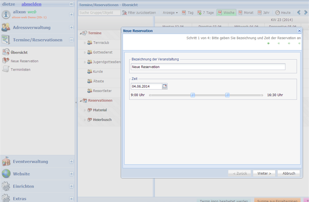Click the Tag view calendar icon
Image resolution: width=309 pixels, height=202 pixels.
point(184,13)
